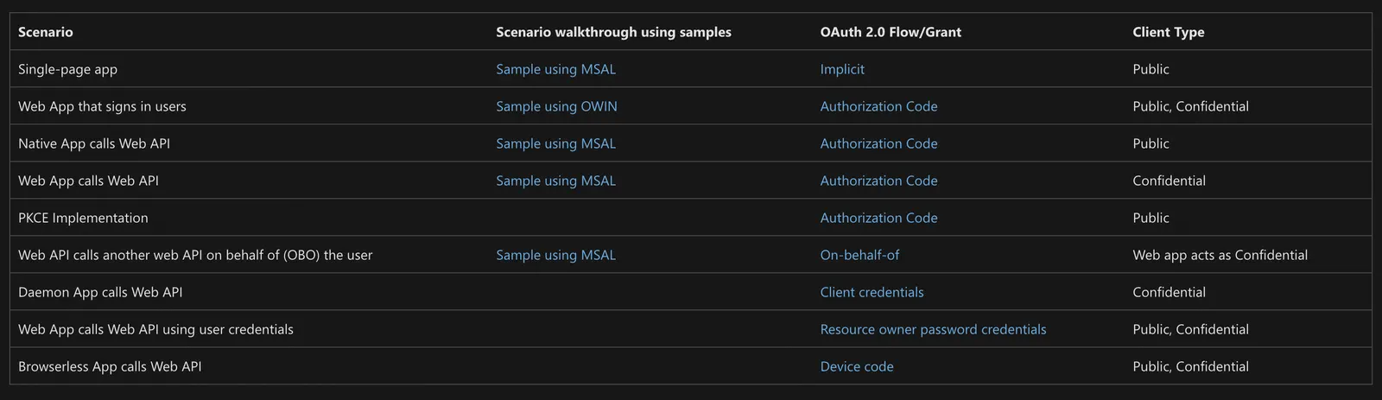Open Authorization Code in Web App calls Web API row
Screen dimensions: 1382x400
coord(878,181)
